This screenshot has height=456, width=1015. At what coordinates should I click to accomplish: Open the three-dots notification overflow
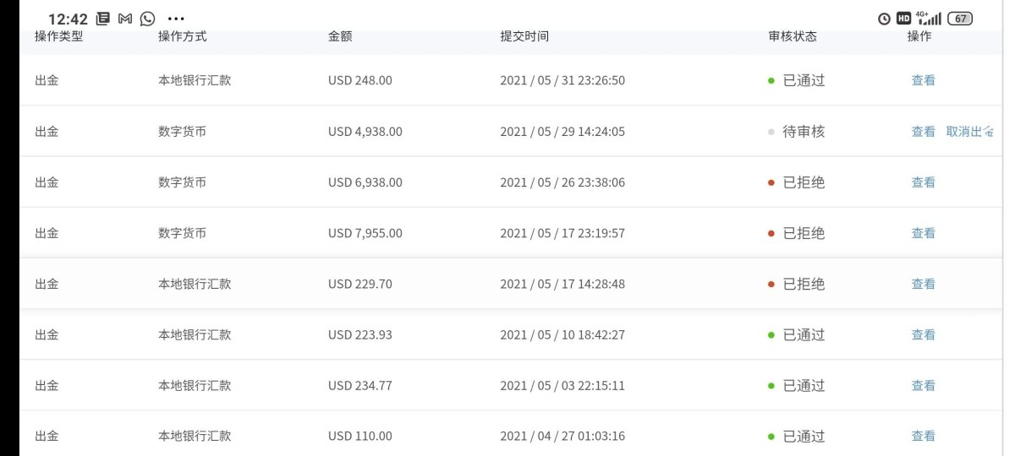(176, 19)
